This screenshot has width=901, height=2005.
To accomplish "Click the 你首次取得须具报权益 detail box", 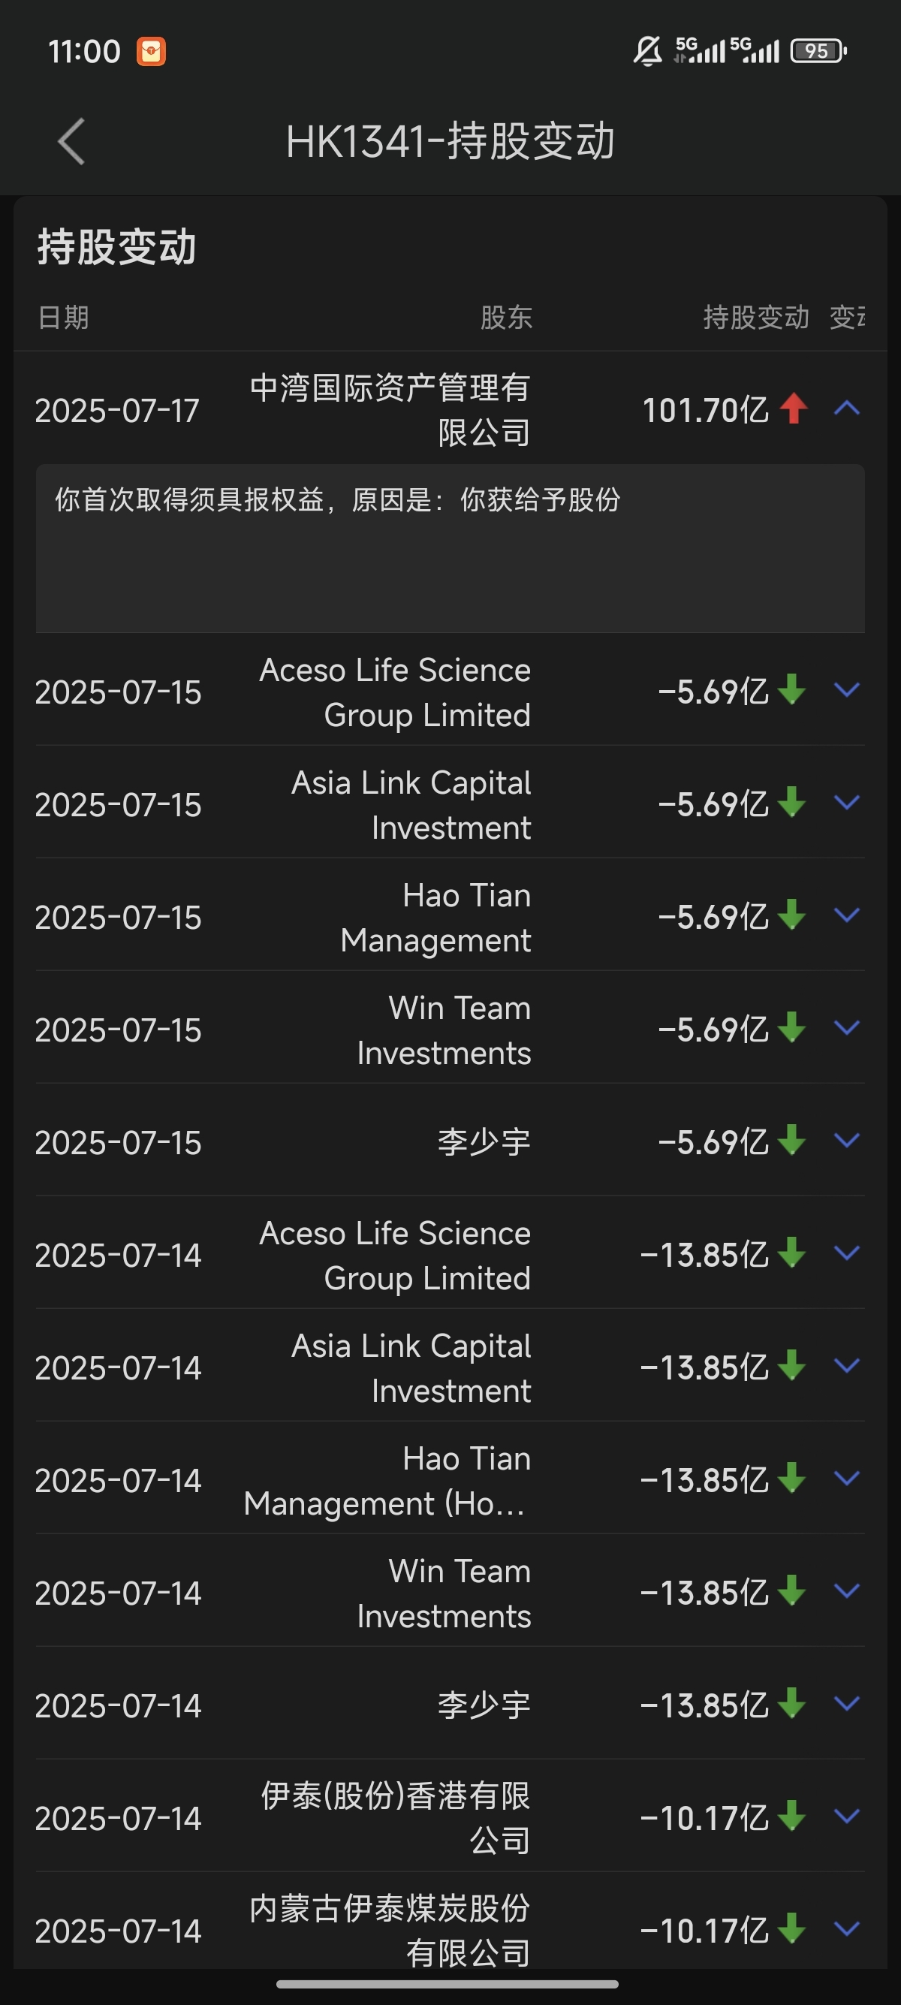I will (x=450, y=549).
